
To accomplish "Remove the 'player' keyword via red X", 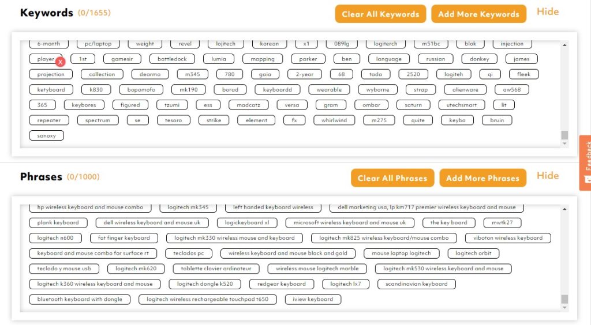I will point(60,62).
